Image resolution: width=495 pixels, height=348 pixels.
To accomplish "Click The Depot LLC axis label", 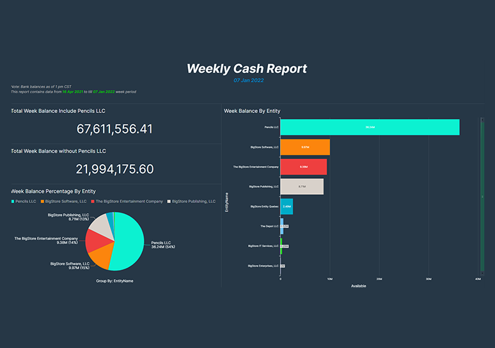I will click(269, 226).
